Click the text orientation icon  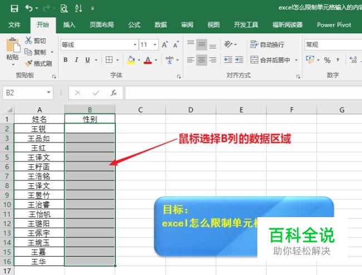(228, 45)
